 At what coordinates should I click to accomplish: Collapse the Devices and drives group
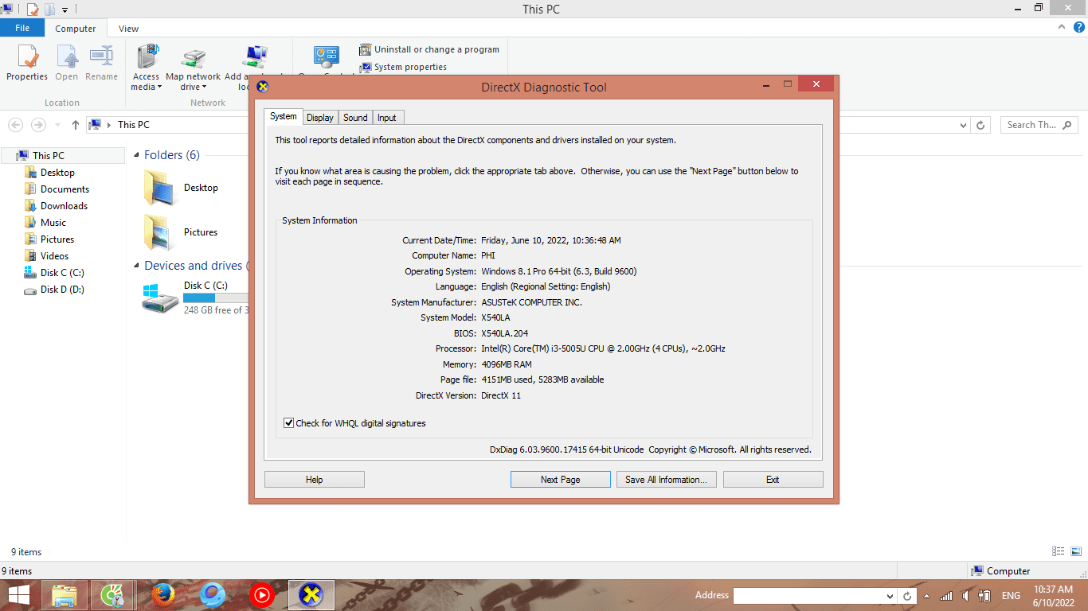(x=136, y=266)
